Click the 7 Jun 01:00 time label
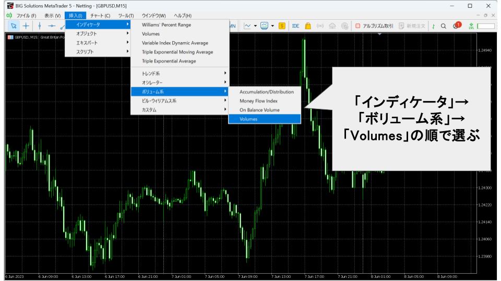Screen dimensions: 501x281 (x=181, y=276)
